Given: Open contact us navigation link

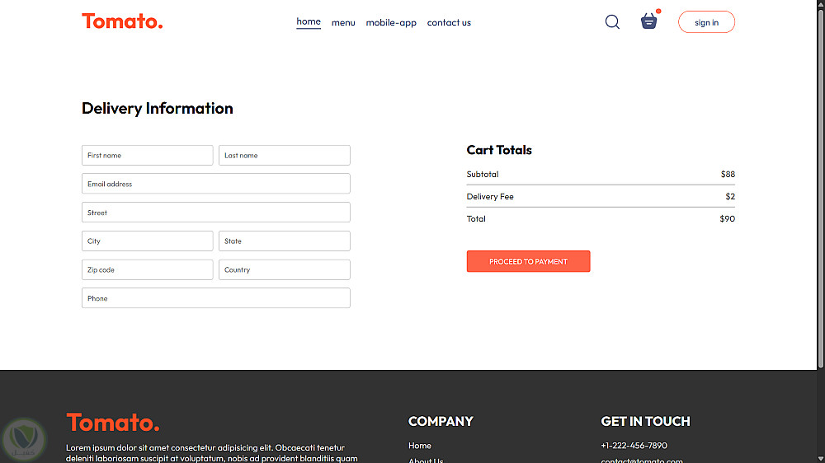Looking at the screenshot, I should tap(449, 23).
